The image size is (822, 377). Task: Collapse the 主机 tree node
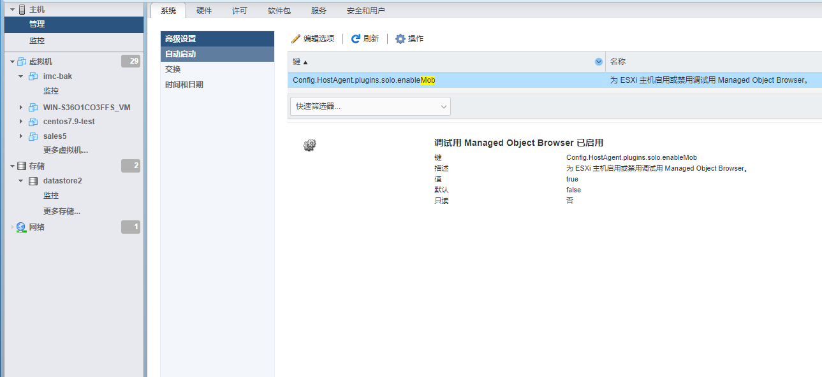(x=12, y=10)
